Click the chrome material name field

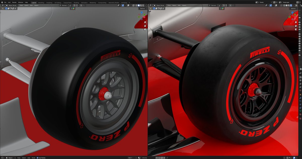pos(148,158)
